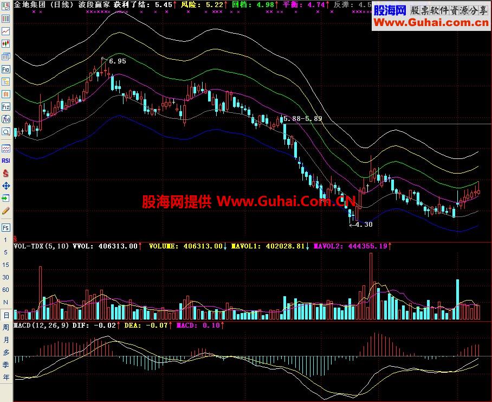Select the 月 monthly period
The height and width of the screenshot is (402, 492).
(x=6, y=340)
